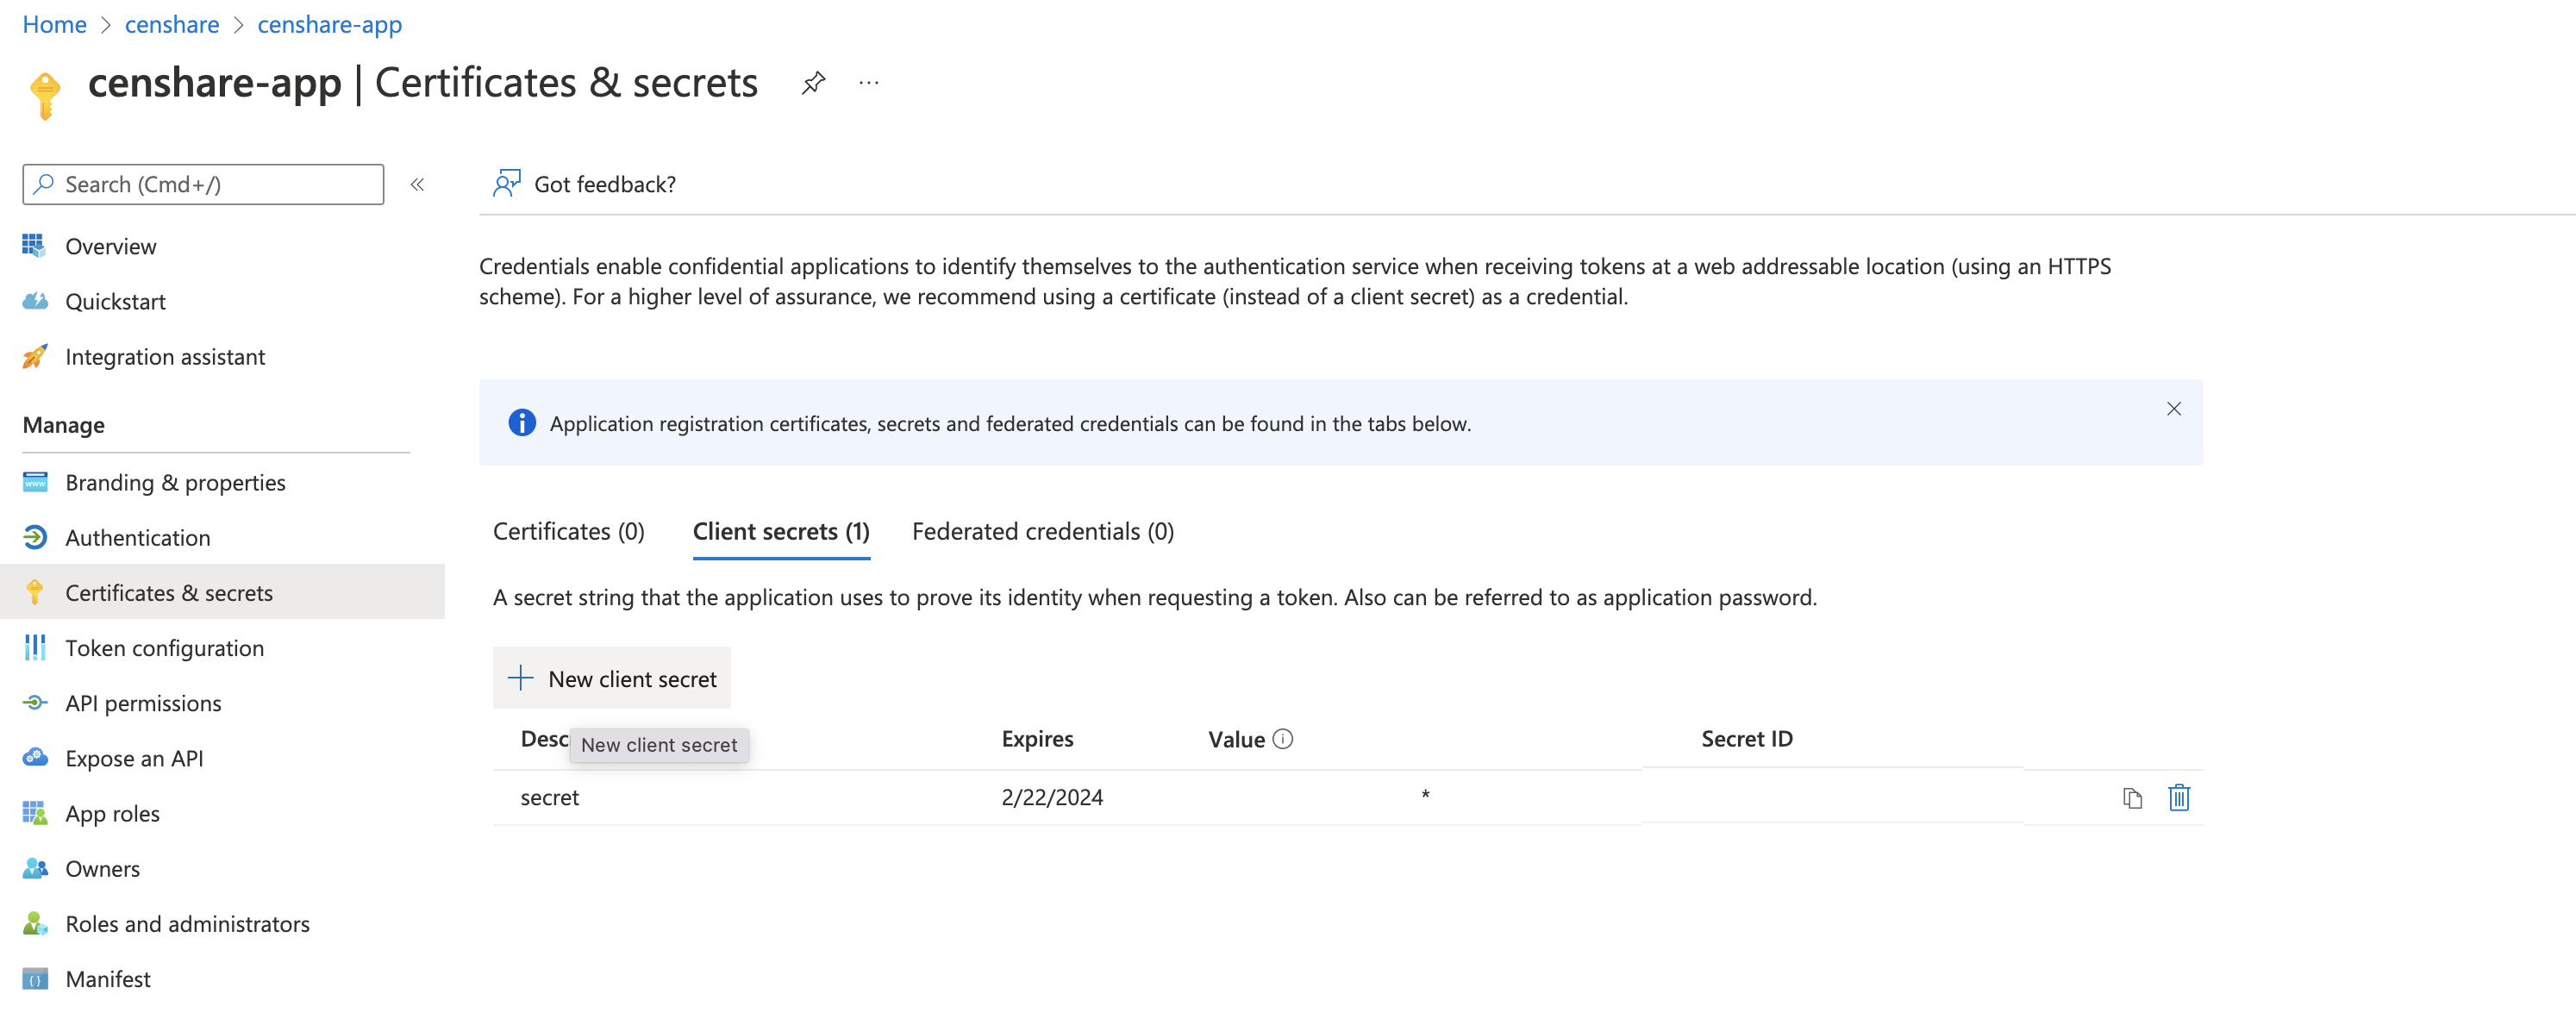2576x1019 pixels.
Task: Select the Client secrets (1) tab
Action: click(x=780, y=531)
